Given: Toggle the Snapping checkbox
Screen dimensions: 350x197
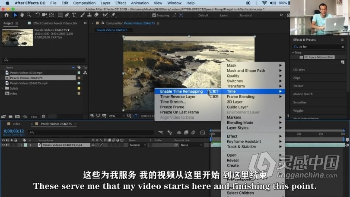Looking at the screenshot, I should pos(154,15).
